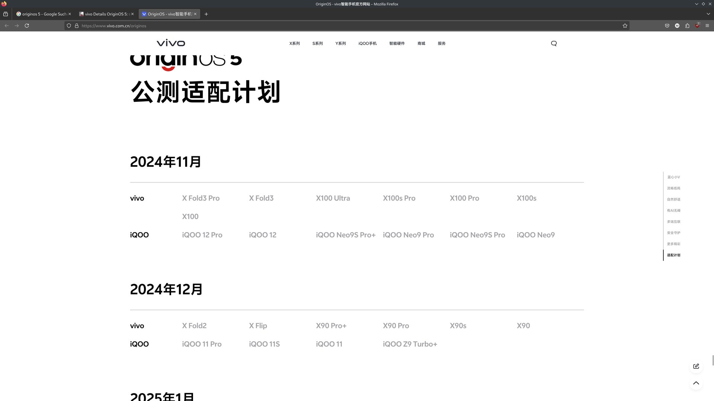Open the list-all-tabs dropdown arrow

[x=708, y=14]
